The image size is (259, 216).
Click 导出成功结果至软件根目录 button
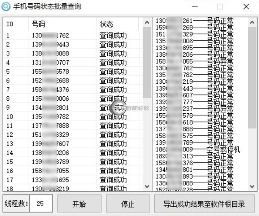[x=204, y=204]
